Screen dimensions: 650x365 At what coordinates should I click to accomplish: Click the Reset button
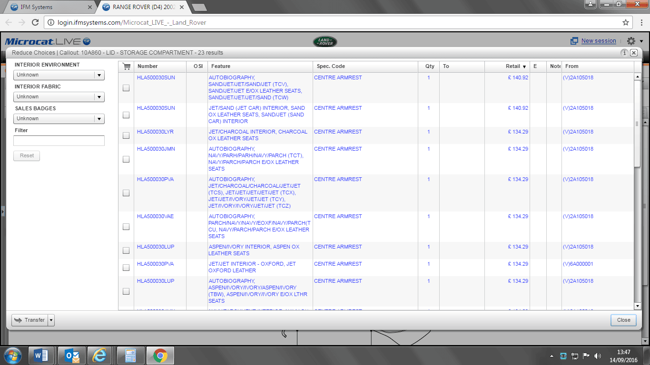[x=27, y=156]
